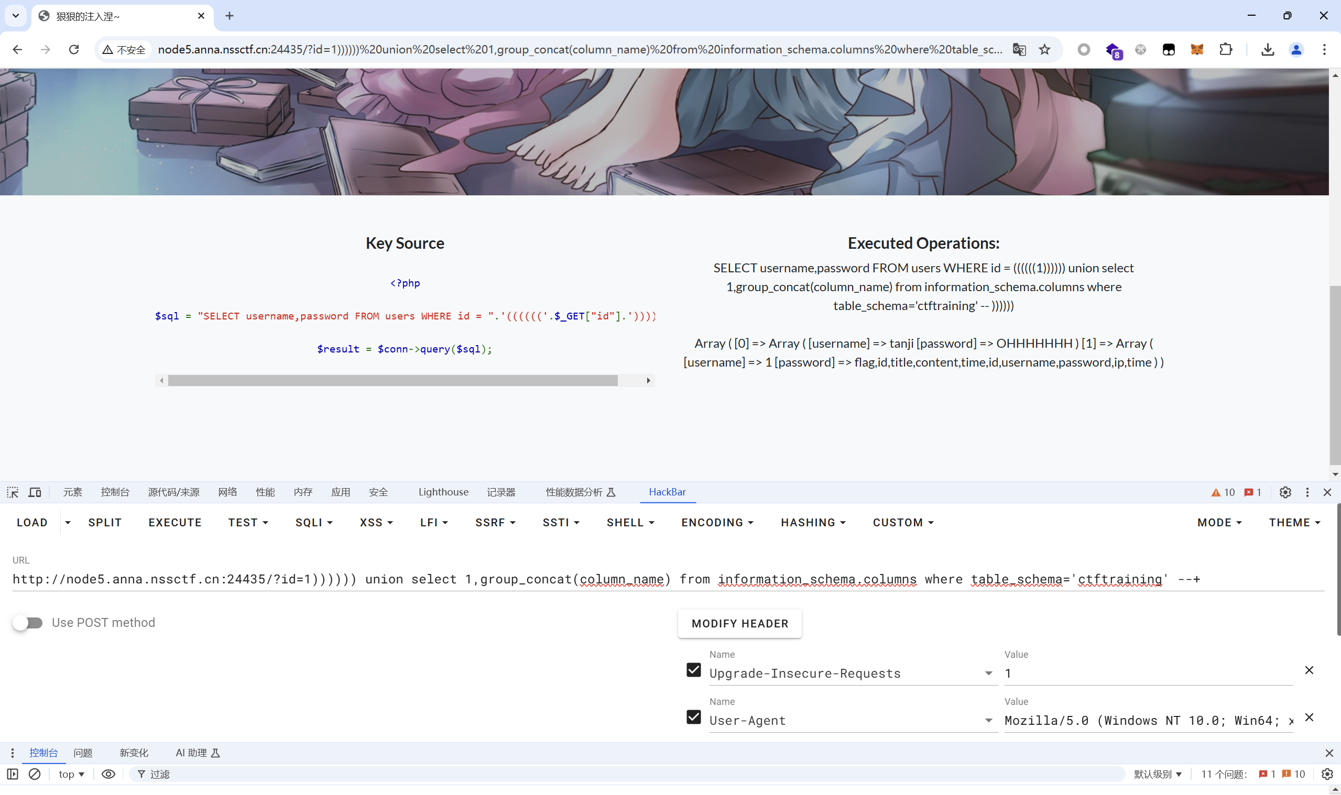Image resolution: width=1341 pixels, height=795 pixels.
Task: Uncheck the User-Agent header checkbox
Action: coord(693,717)
